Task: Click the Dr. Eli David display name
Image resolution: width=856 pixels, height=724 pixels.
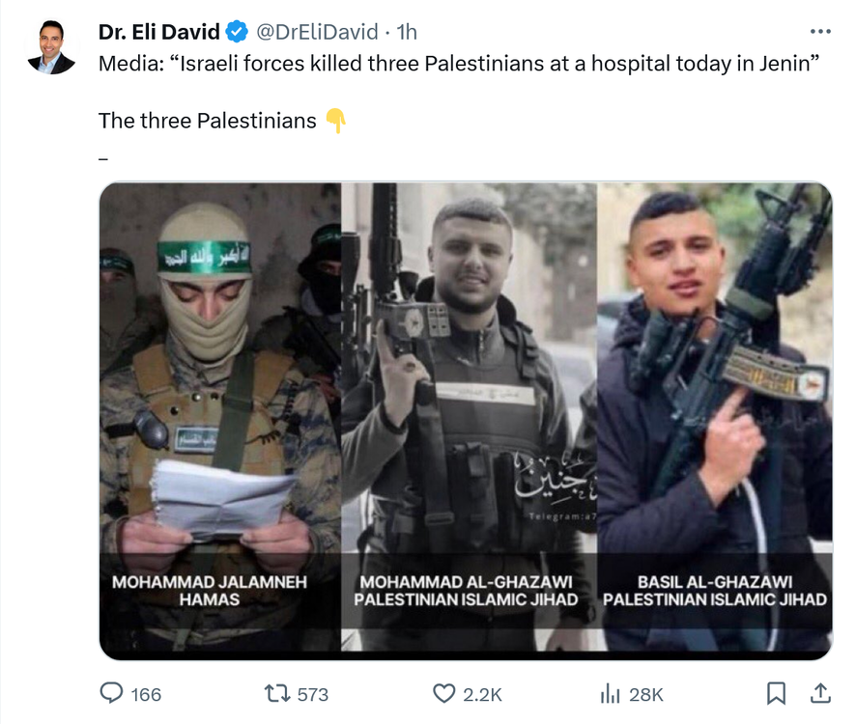Action: 158,32
